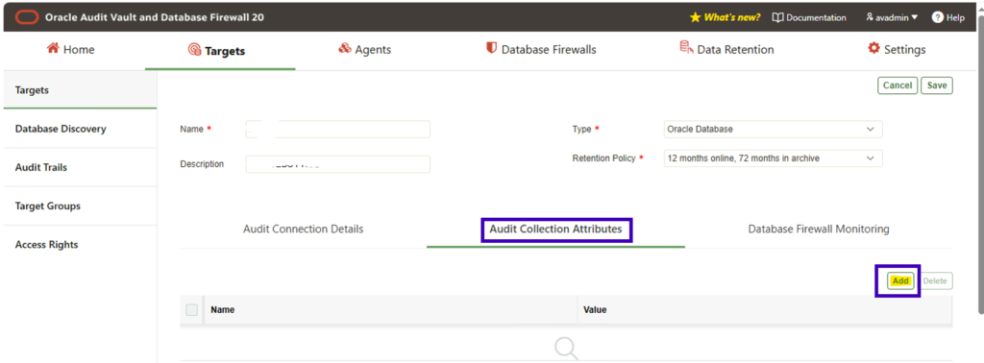Select Targets in the left sidebar

(x=80, y=90)
